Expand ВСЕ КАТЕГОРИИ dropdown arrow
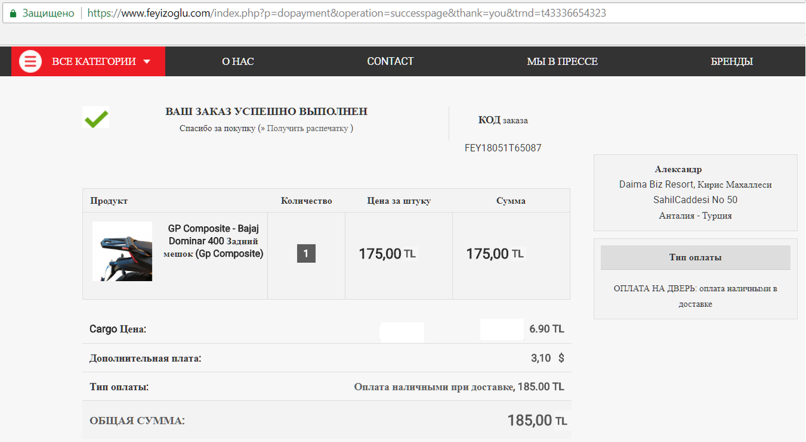The width and height of the screenshot is (806, 442). point(147,62)
